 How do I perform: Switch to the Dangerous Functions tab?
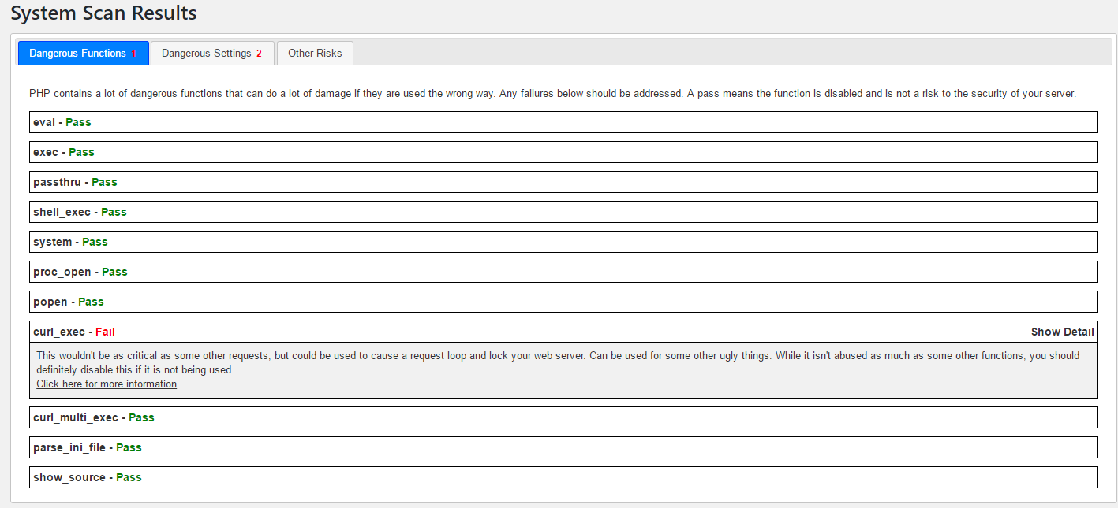(x=82, y=54)
